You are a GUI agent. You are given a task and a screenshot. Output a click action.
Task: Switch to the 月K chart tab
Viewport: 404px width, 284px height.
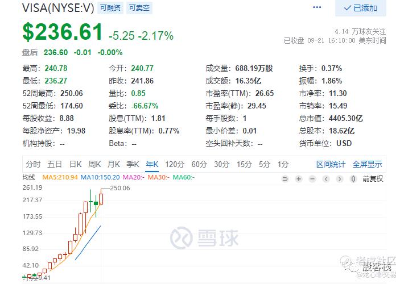click(x=113, y=164)
